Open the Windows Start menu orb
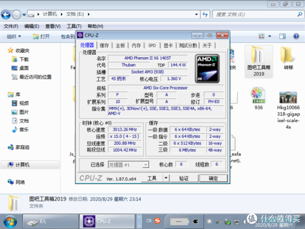This screenshot has height=229, width=305. click(10, 221)
